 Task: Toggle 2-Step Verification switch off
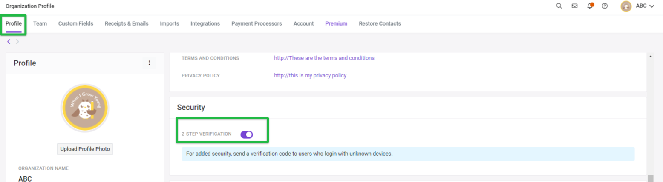click(x=247, y=134)
